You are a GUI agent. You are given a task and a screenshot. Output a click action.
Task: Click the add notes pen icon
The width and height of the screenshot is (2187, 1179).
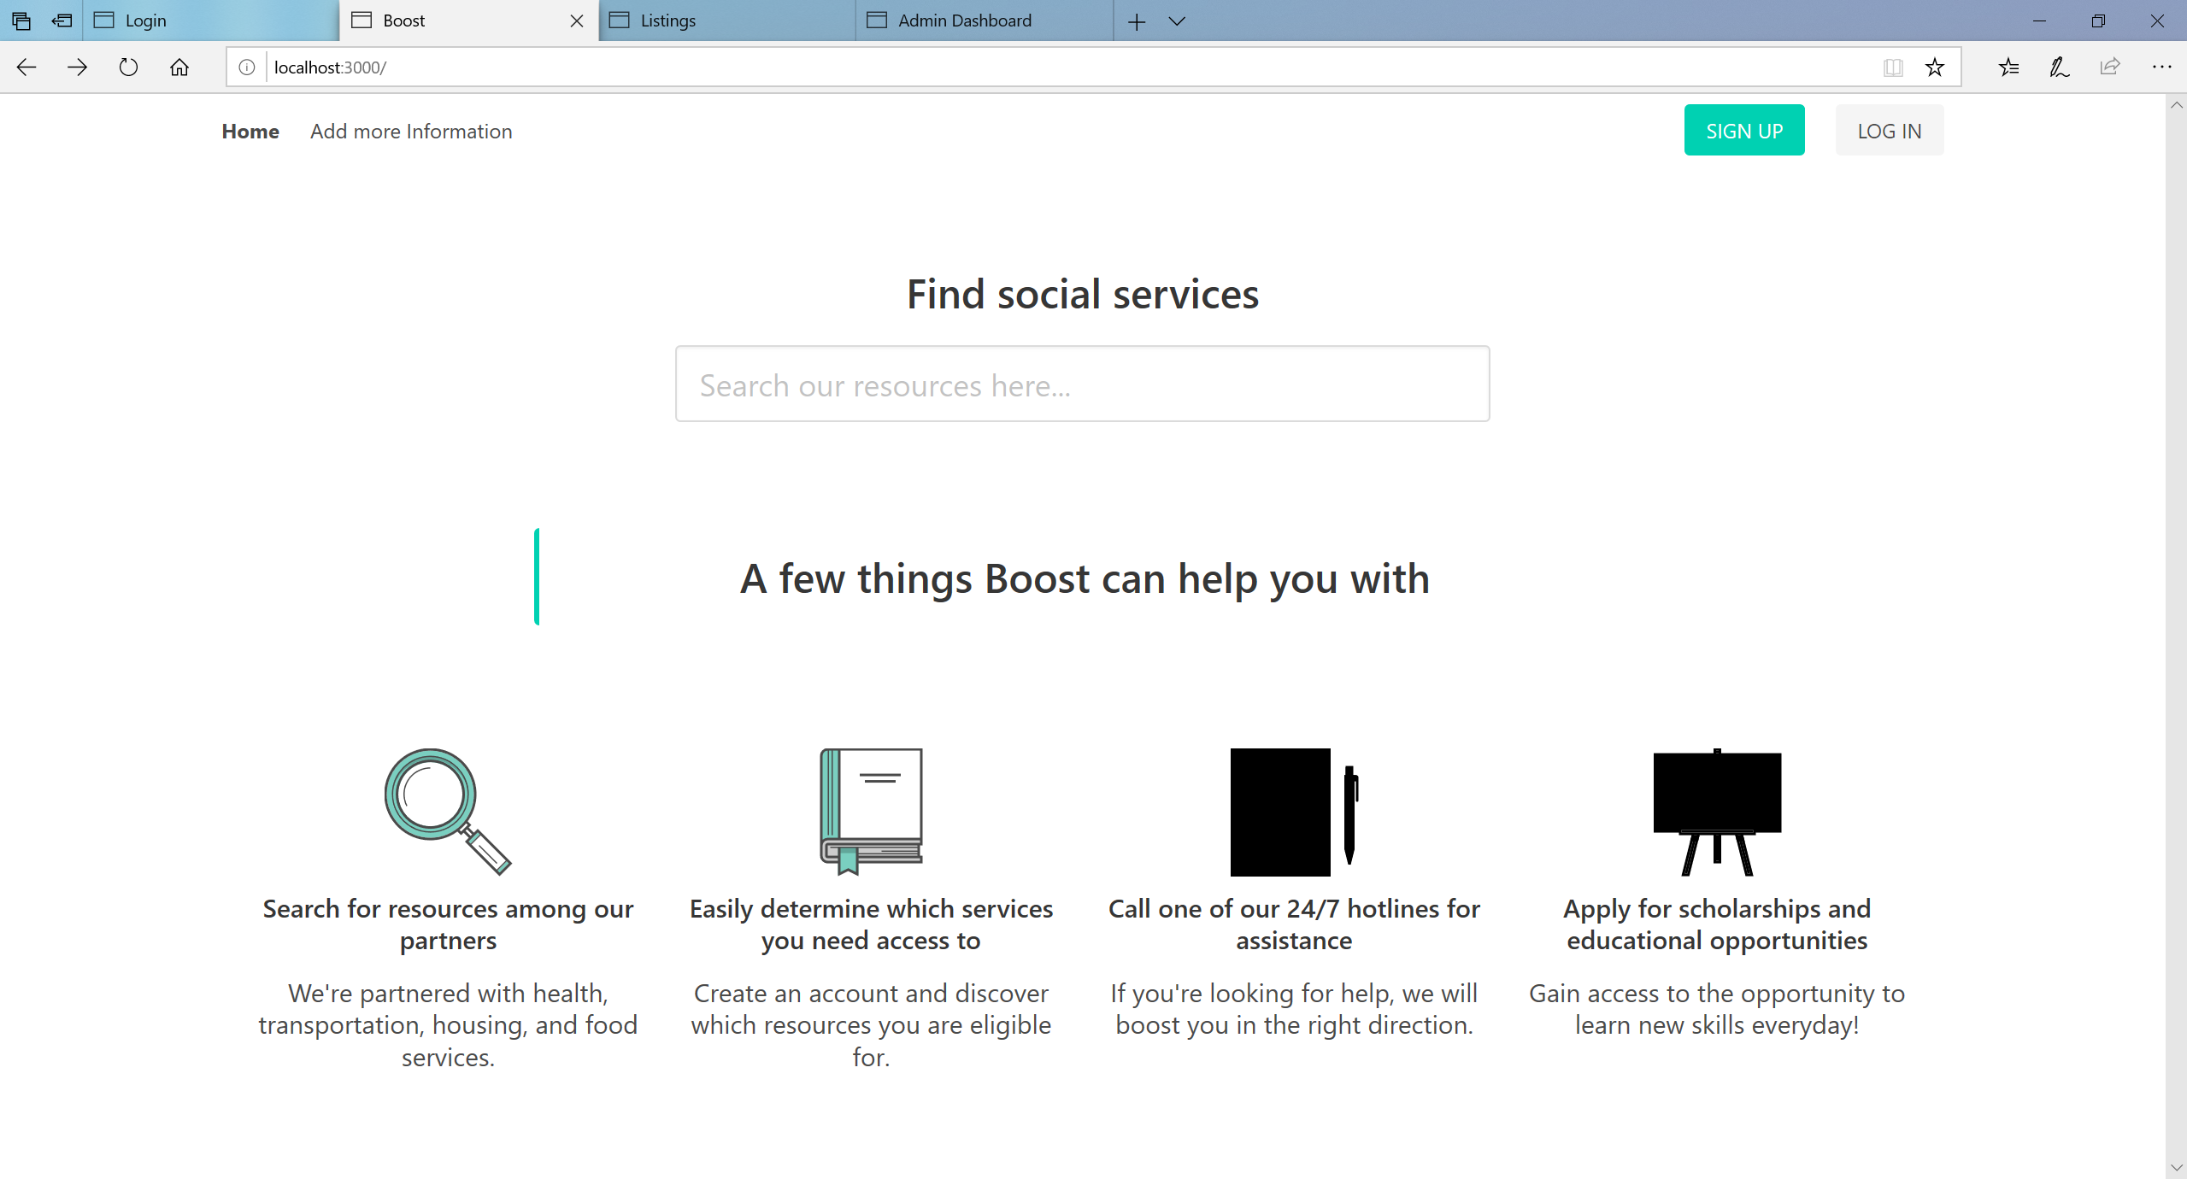[2060, 67]
